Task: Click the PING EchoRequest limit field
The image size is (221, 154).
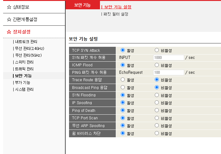Action: coord(169,73)
